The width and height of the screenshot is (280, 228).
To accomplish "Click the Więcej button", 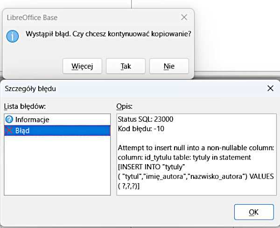I will tap(82, 66).
